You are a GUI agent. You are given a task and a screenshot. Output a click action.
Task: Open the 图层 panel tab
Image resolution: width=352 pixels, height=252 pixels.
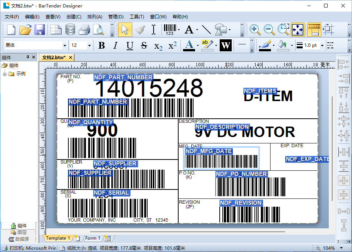(19, 232)
